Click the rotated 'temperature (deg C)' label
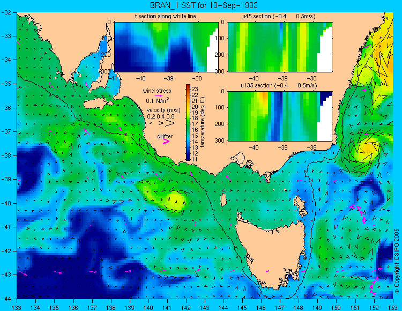This screenshot has height=311, width=402. point(203,122)
